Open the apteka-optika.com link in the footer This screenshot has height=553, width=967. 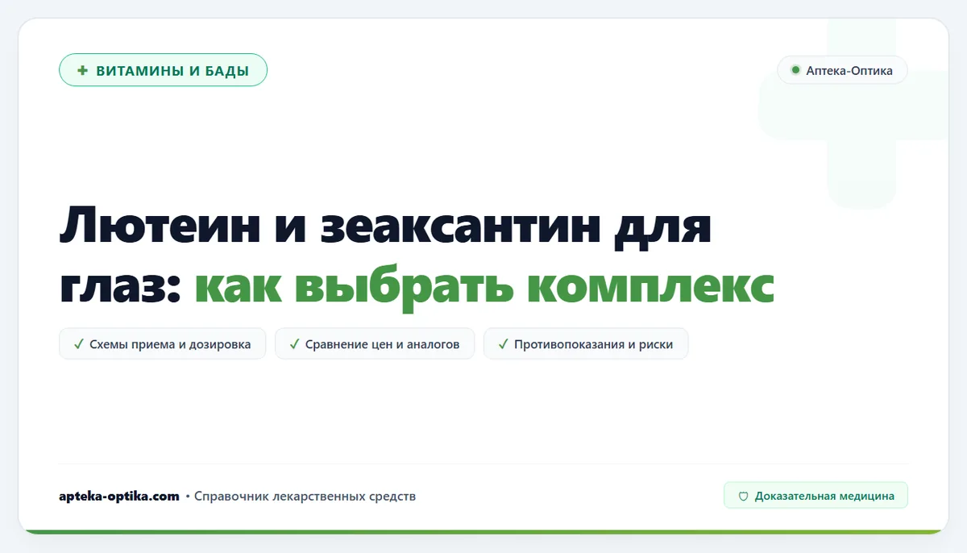pos(119,496)
